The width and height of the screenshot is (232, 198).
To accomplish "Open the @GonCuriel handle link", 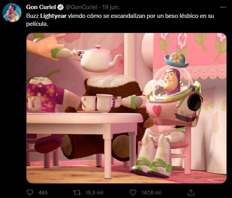I will tap(81, 7).
